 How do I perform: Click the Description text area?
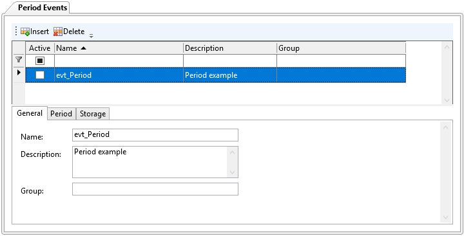click(150, 162)
